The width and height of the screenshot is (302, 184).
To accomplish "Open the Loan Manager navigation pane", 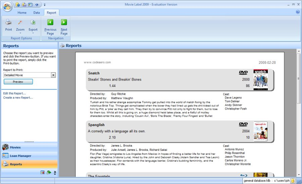I will pyautogui.click(x=29, y=156).
